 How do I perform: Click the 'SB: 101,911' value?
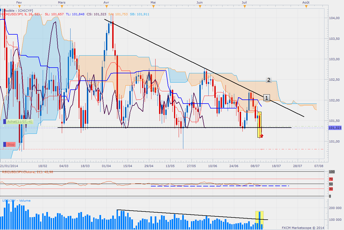(139, 14)
